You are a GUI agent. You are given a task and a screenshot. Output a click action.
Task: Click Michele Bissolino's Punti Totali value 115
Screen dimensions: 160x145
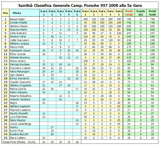[x=129, y=58]
